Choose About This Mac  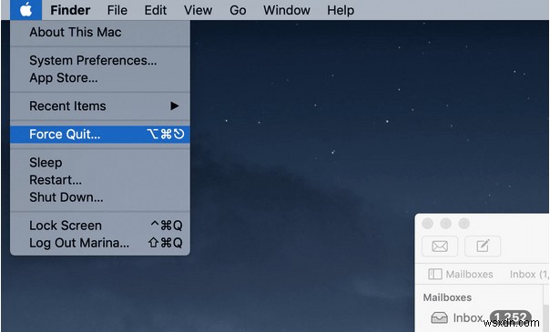tap(100, 32)
